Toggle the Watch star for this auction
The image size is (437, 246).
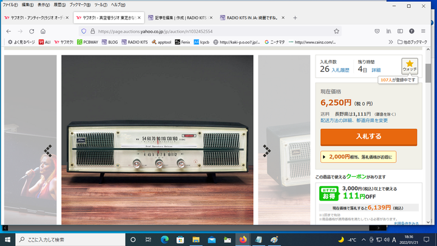tap(410, 66)
